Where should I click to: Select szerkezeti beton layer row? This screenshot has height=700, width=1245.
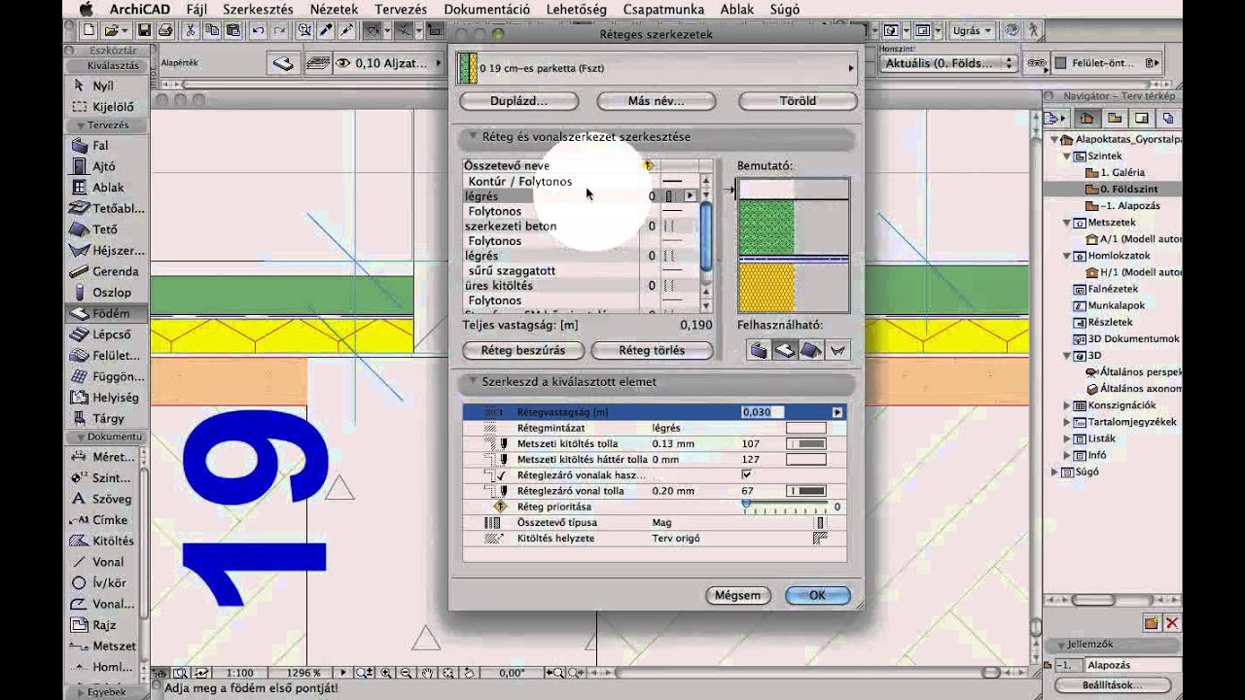tap(580, 227)
